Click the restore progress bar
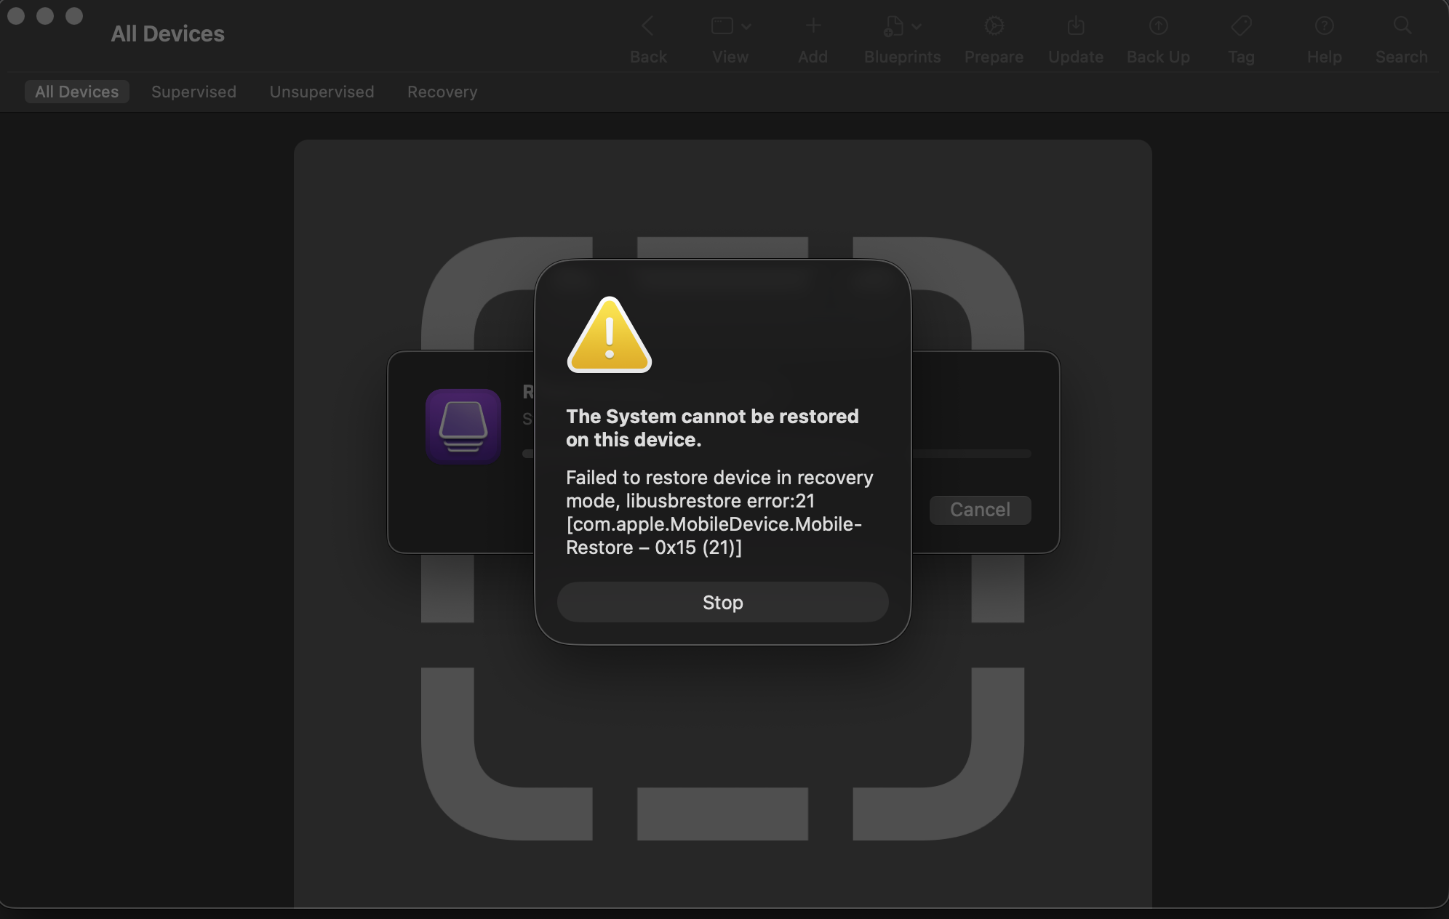The image size is (1449, 919). 972,454
